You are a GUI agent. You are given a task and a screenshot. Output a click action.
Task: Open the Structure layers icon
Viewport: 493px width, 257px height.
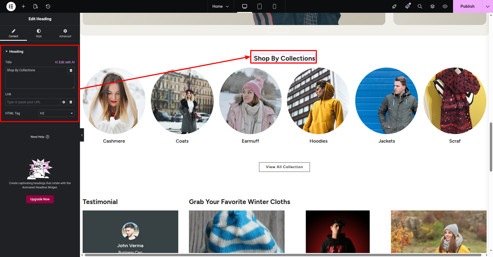pos(432,6)
